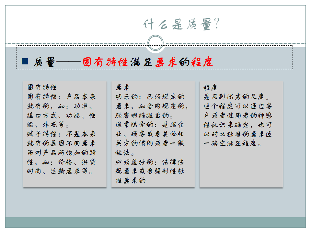The width and height of the screenshot is (311, 233).
Task: Click the line 固有特性：产品本来
Action: [62, 96]
